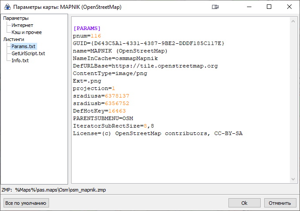
Task: Close the map parameters dialog
Action: coord(289,7)
